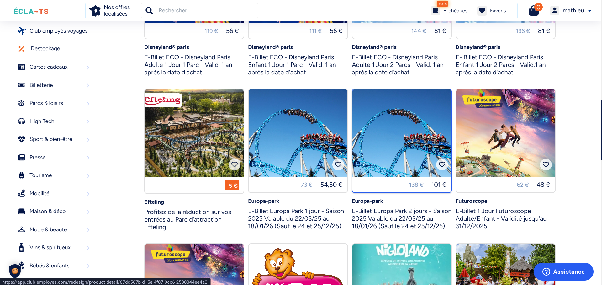
Task: Click the search magnifier icon
Action: (x=149, y=11)
